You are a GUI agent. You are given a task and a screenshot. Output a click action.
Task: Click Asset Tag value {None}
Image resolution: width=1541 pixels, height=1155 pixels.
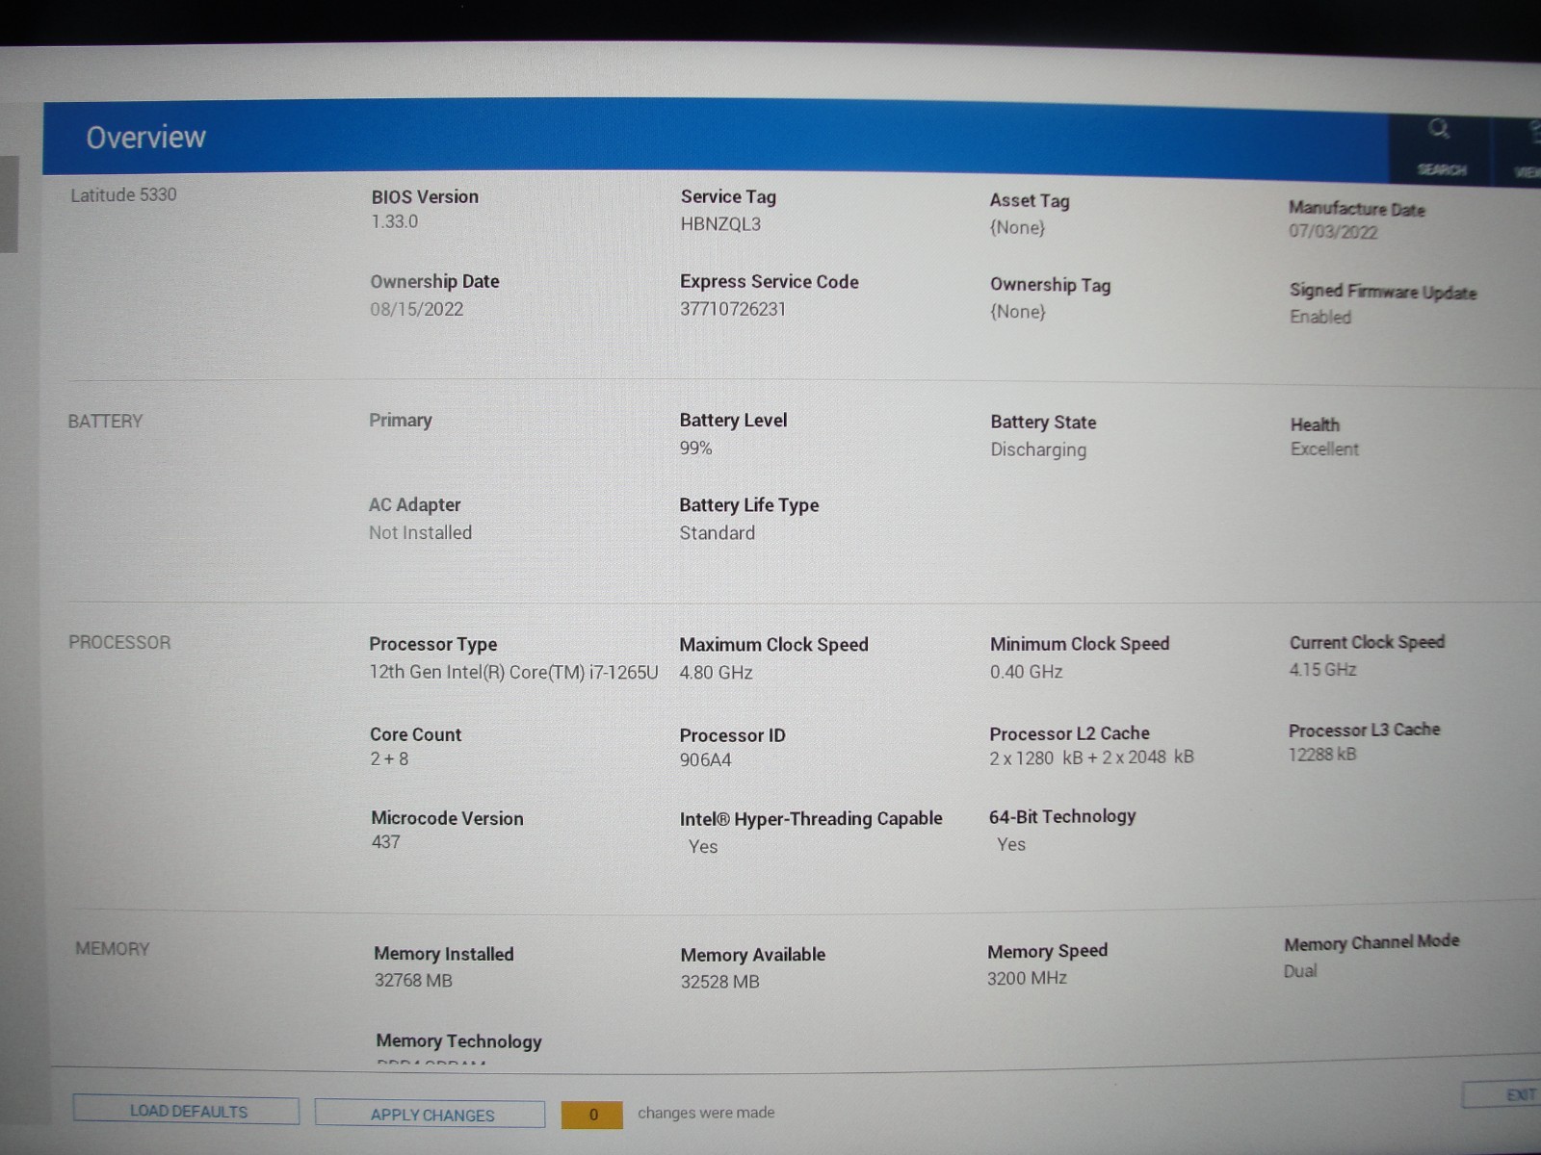pyautogui.click(x=1017, y=228)
